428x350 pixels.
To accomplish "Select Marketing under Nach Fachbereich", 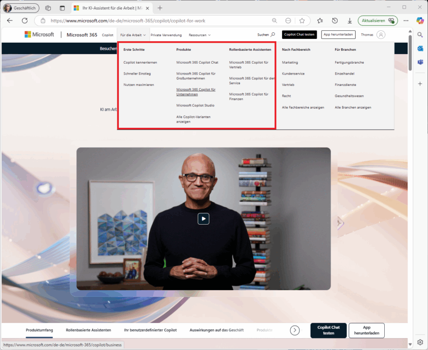I will coord(290,62).
